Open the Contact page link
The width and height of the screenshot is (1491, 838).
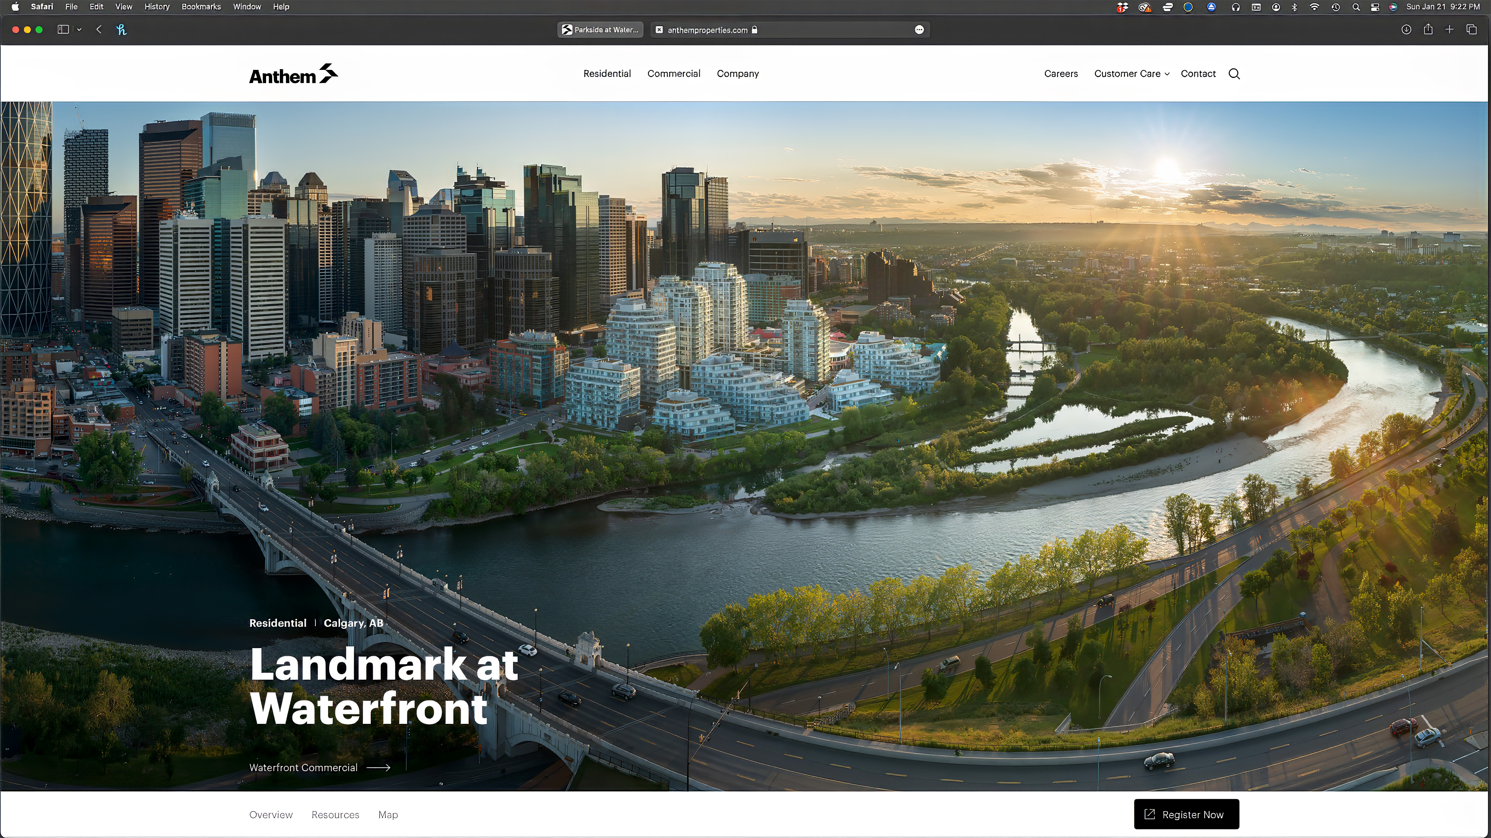coord(1197,74)
